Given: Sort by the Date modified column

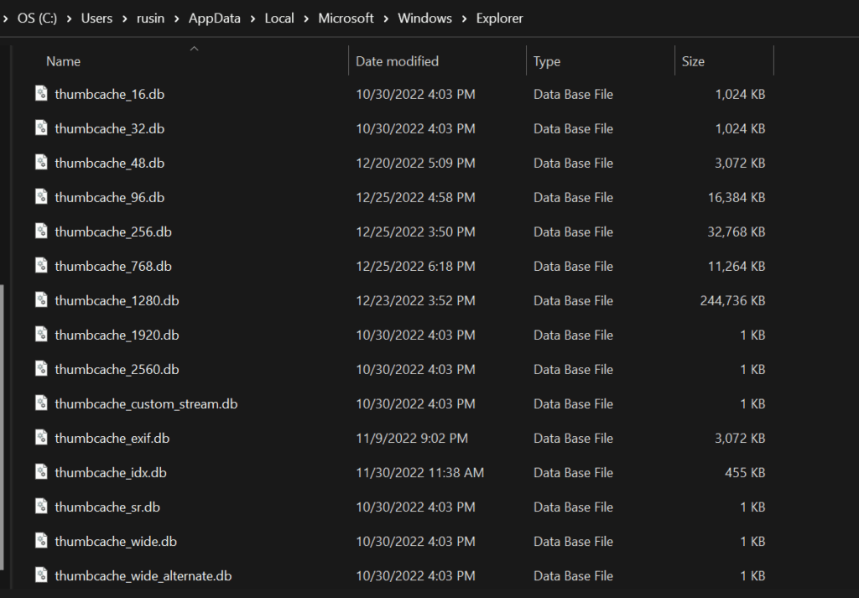Looking at the screenshot, I should 397,61.
